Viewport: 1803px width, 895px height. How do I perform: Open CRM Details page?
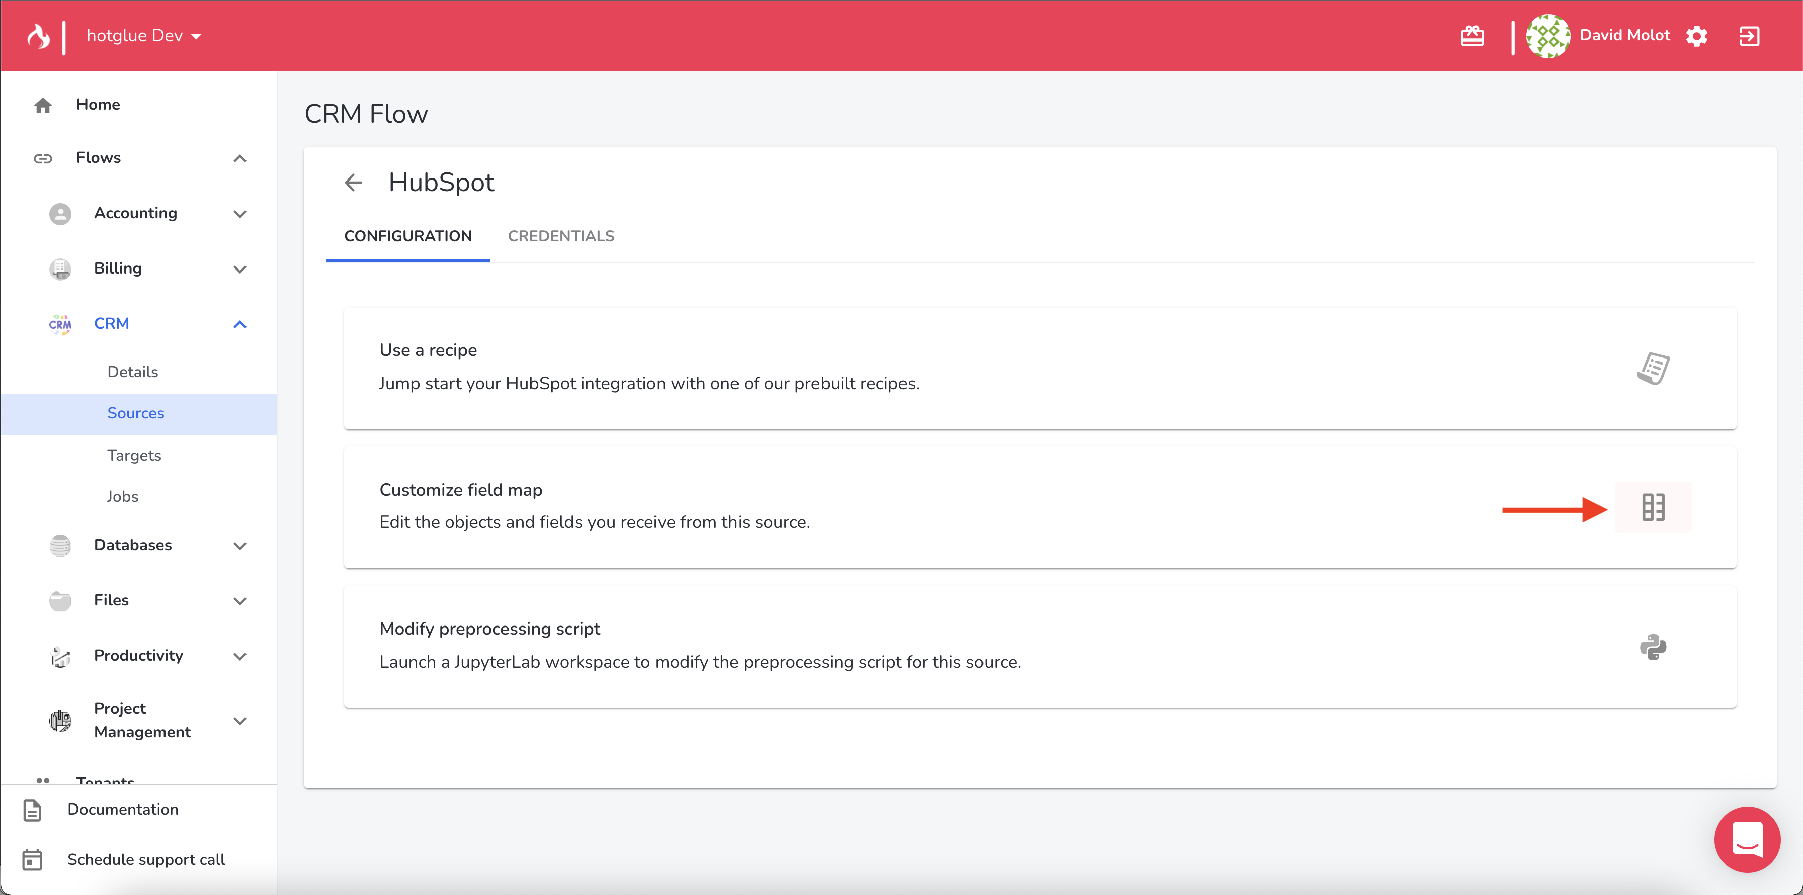pyautogui.click(x=132, y=372)
